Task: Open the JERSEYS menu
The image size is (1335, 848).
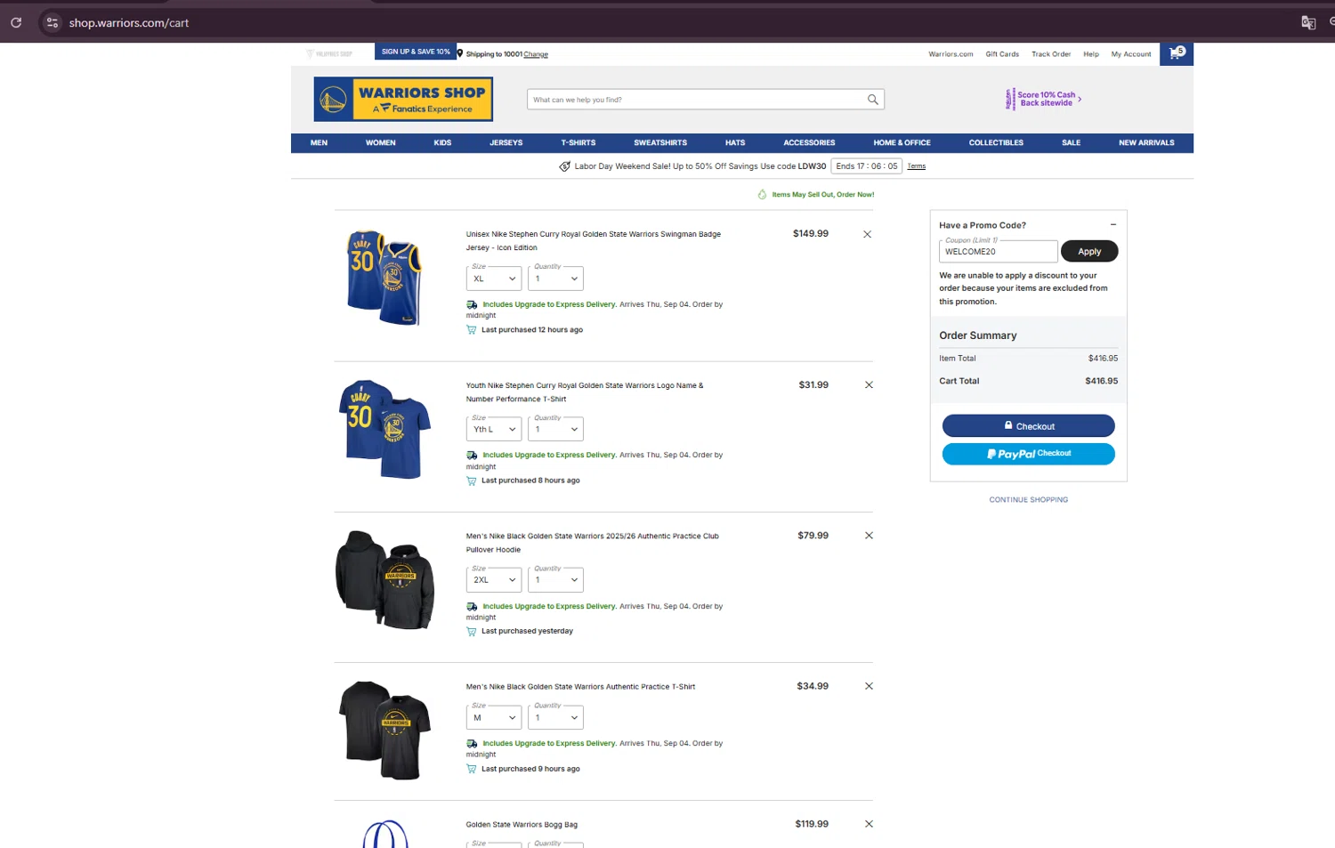Action: (x=506, y=142)
